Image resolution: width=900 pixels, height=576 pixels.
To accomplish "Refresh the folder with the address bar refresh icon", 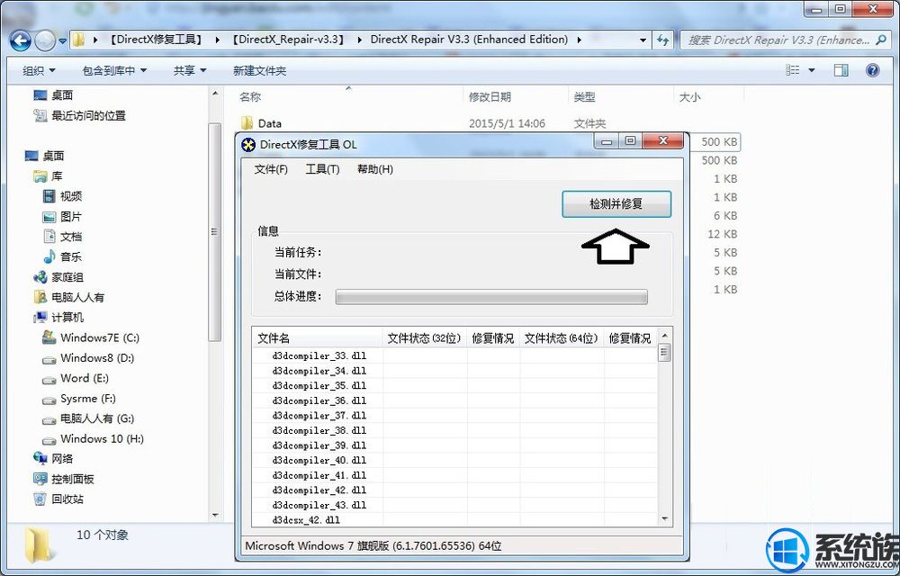I will tap(663, 40).
